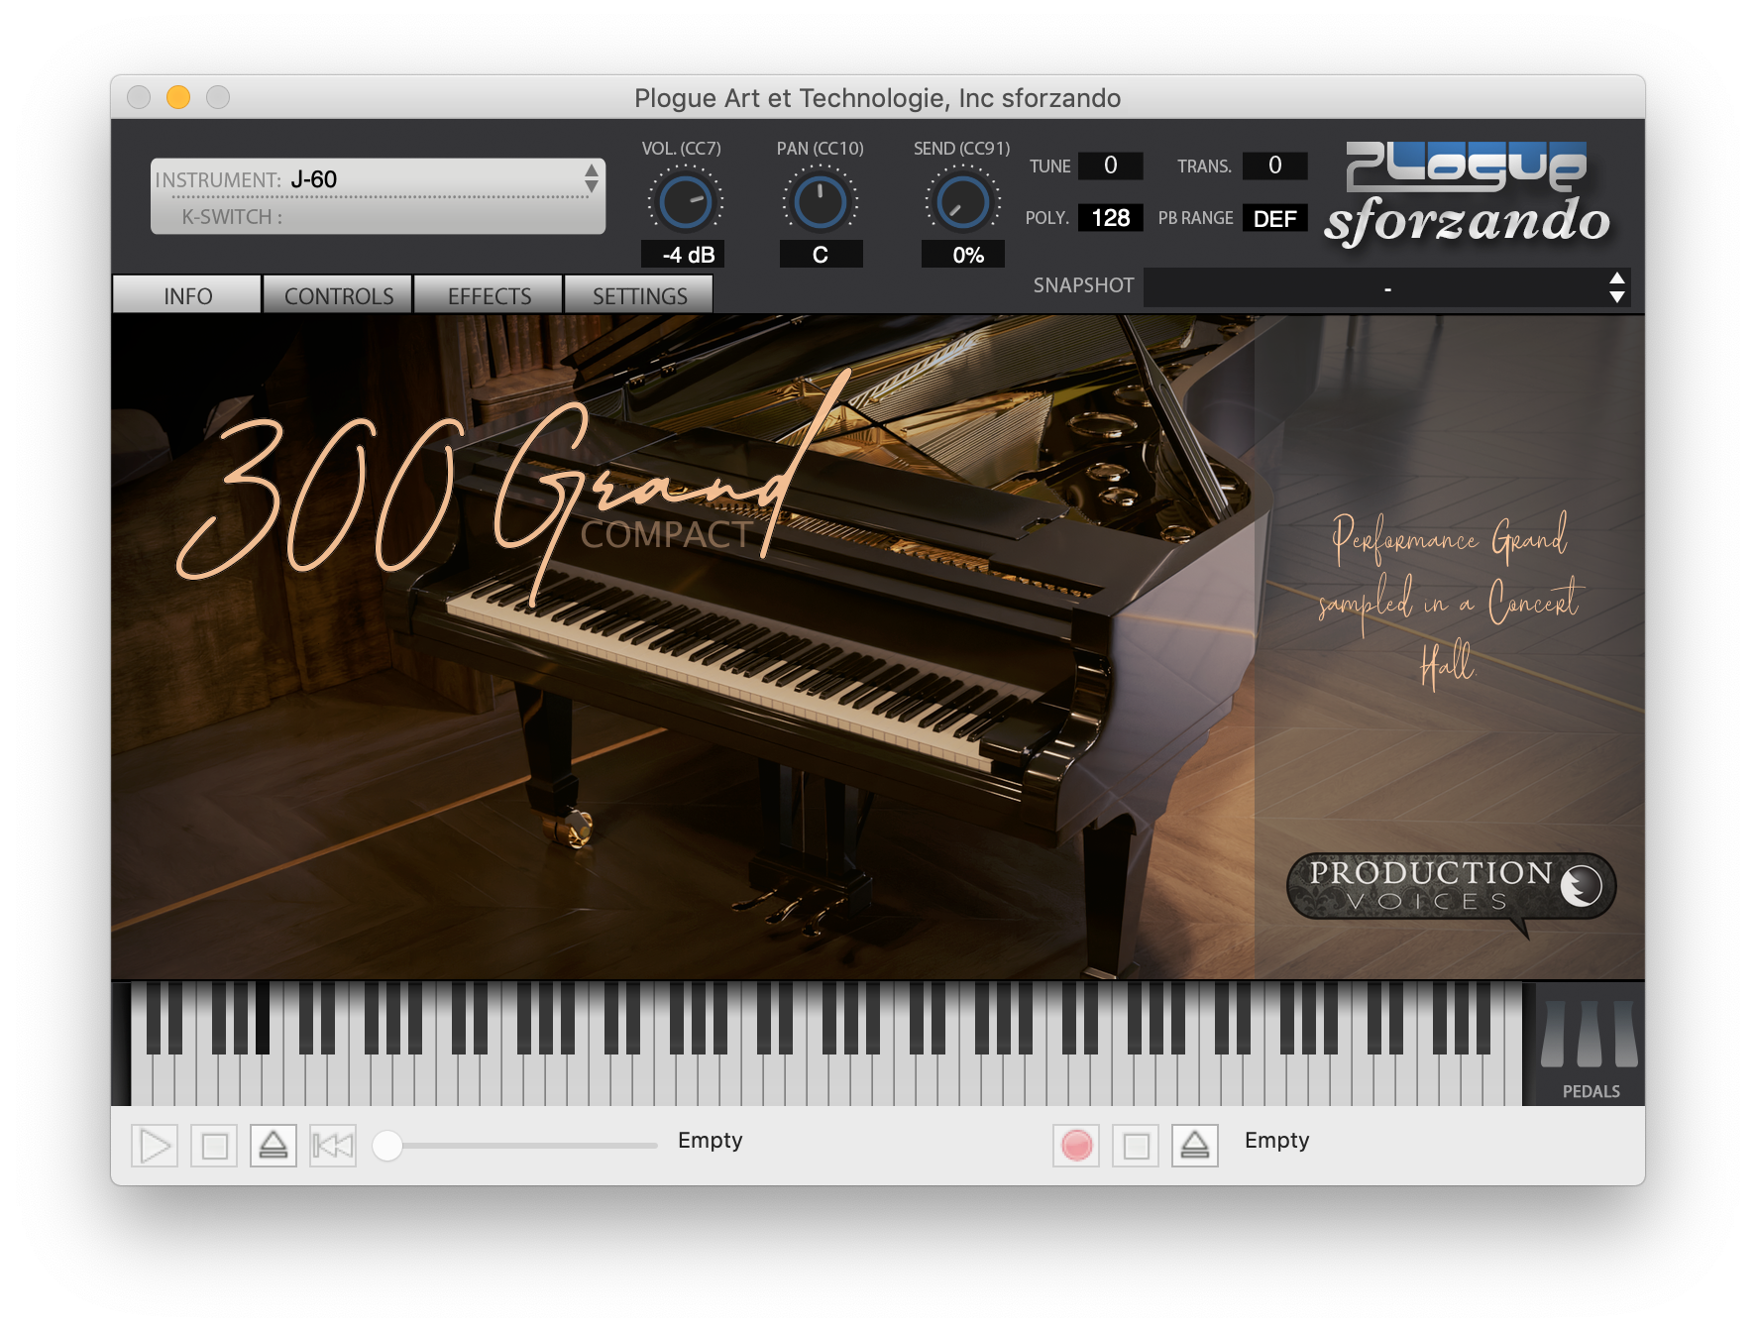Stop MIDI file playback

click(214, 1146)
